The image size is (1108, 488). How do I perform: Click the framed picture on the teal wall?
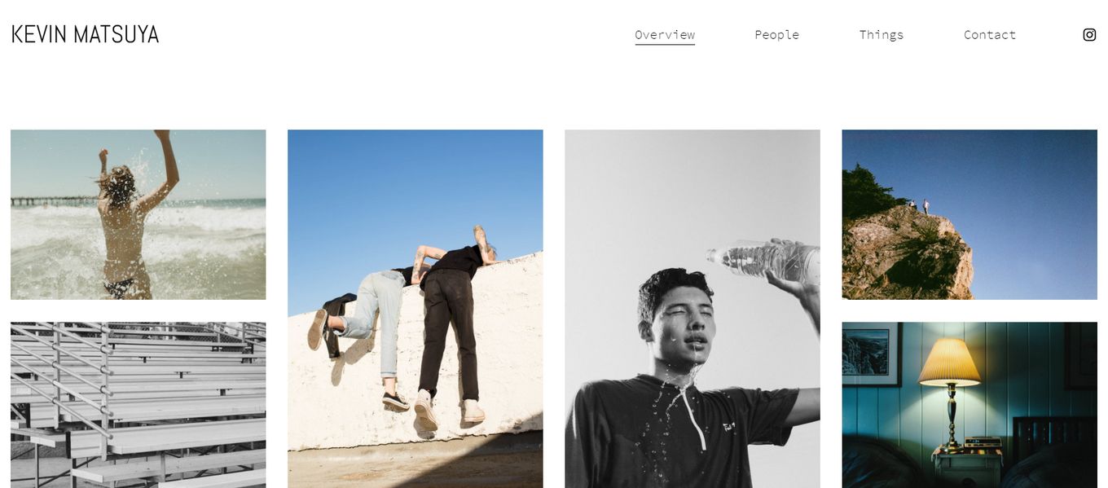coord(871,354)
